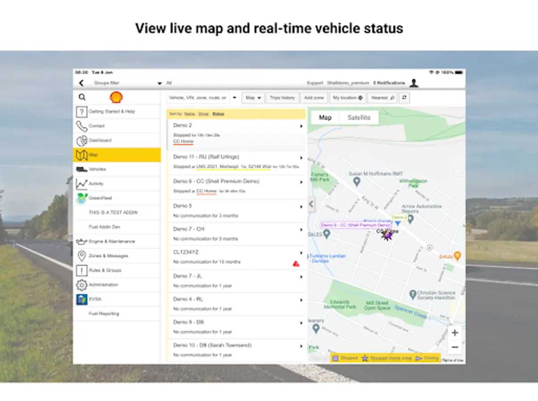Open Getting Started & Help question icon
Viewport: 538px width, 401px height.
coord(81,112)
